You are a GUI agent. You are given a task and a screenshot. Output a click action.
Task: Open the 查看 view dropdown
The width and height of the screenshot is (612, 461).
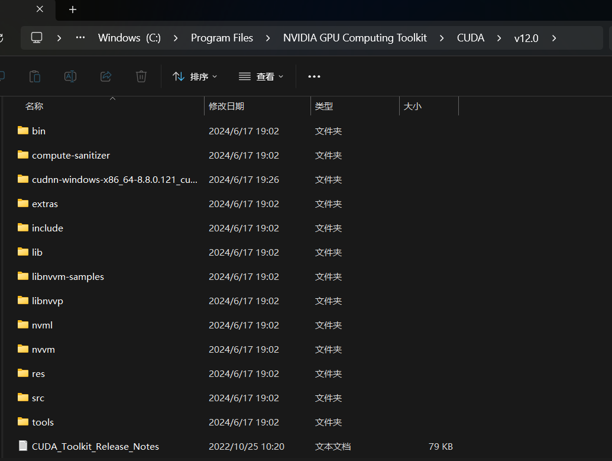click(x=261, y=76)
